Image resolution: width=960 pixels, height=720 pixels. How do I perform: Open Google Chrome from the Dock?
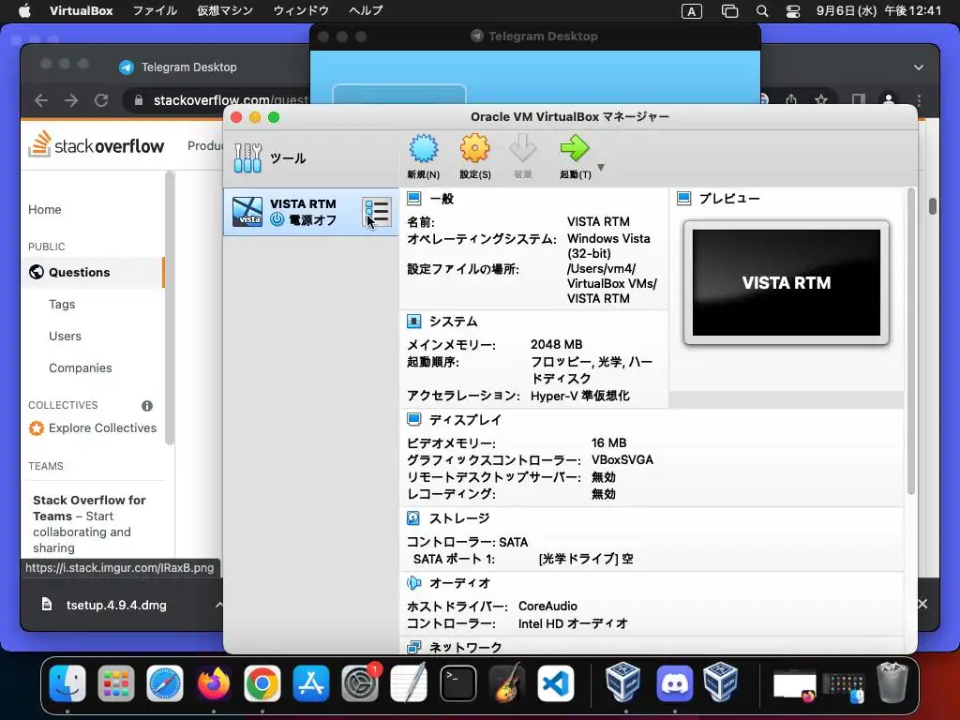(x=262, y=683)
